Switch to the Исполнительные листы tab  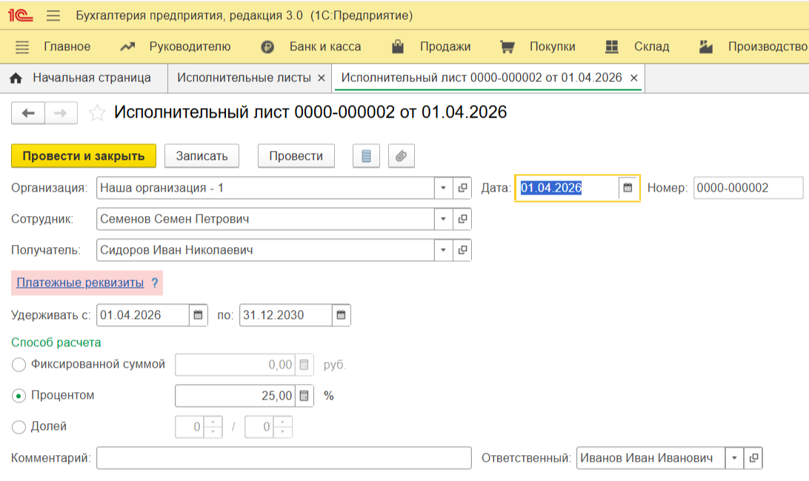(x=244, y=78)
